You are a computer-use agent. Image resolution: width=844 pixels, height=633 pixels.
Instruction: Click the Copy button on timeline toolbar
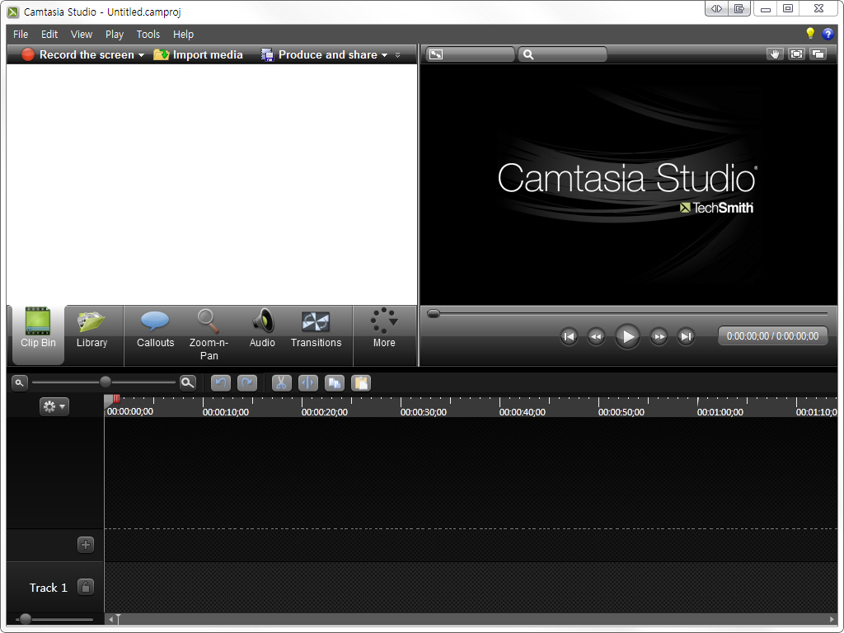point(335,383)
